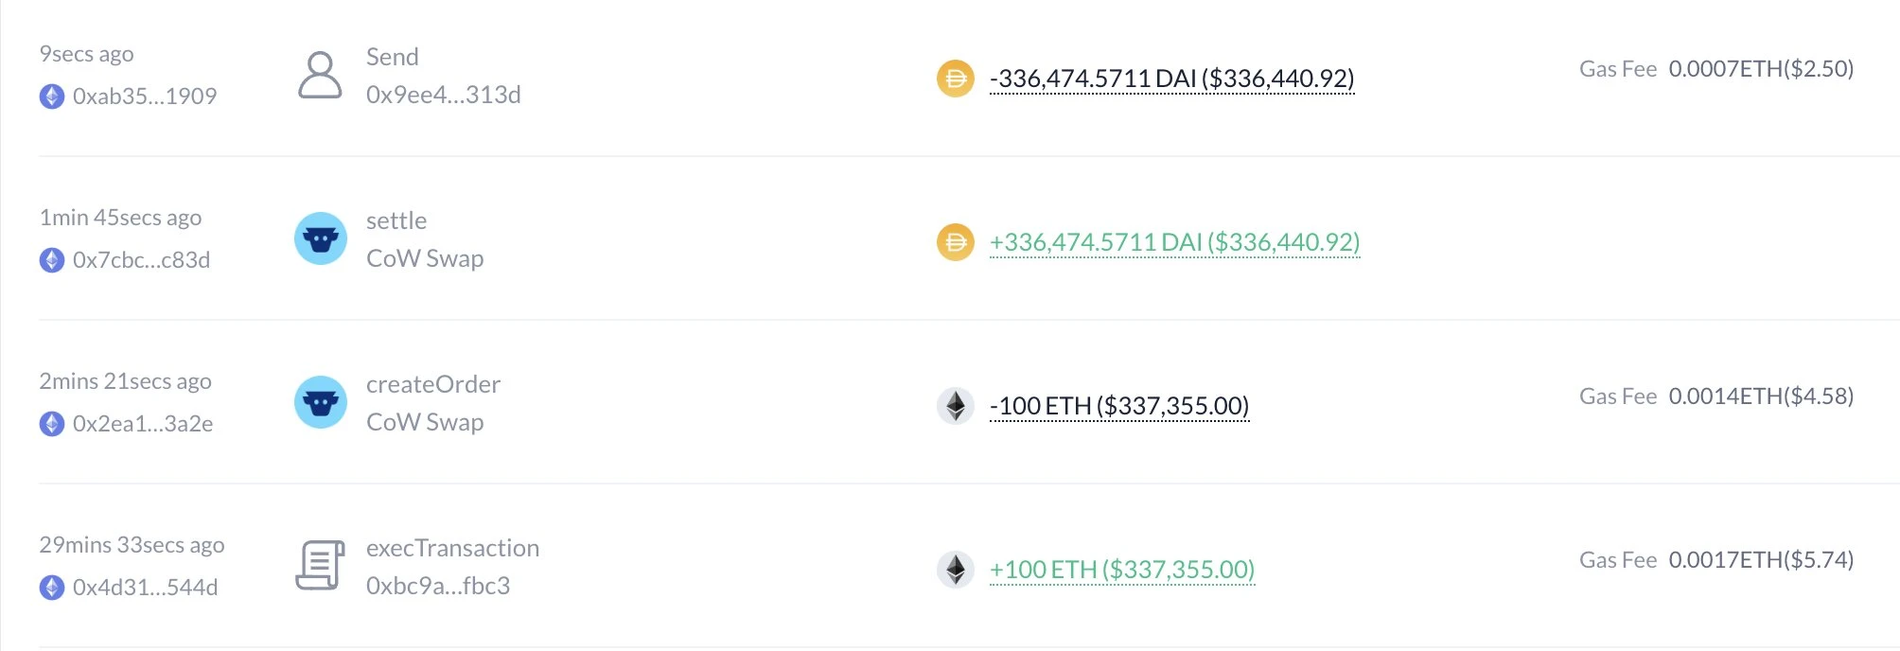Image resolution: width=1900 pixels, height=651 pixels.
Task: Click the -100 ETH amount
Action: pyautogui.click(x=1118, y=406)
